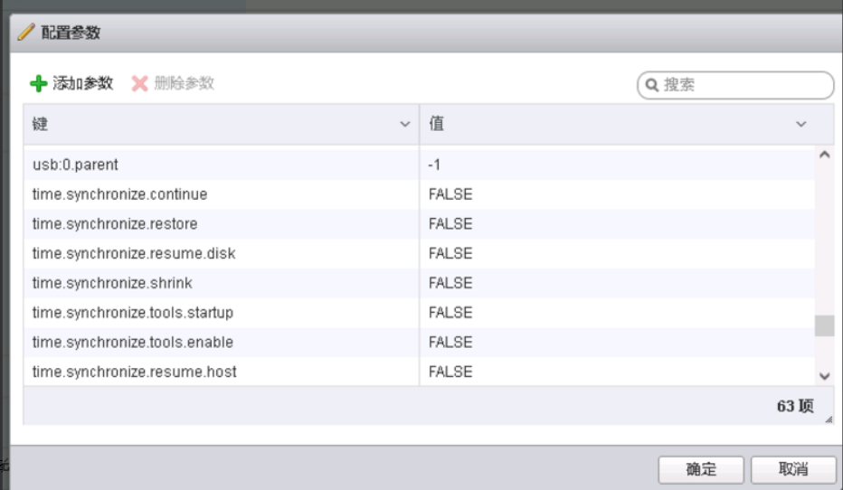
Task: Click the red X Delete Parameter icon
Action: [139, 84]
